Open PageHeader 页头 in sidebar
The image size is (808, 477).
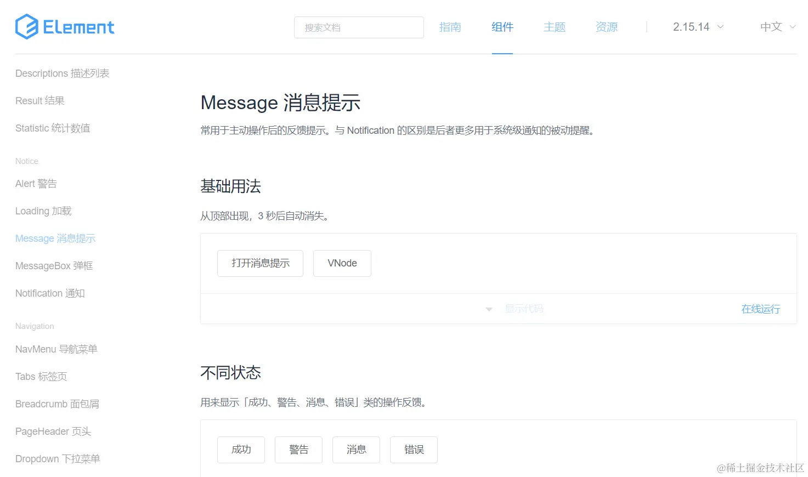53,431
